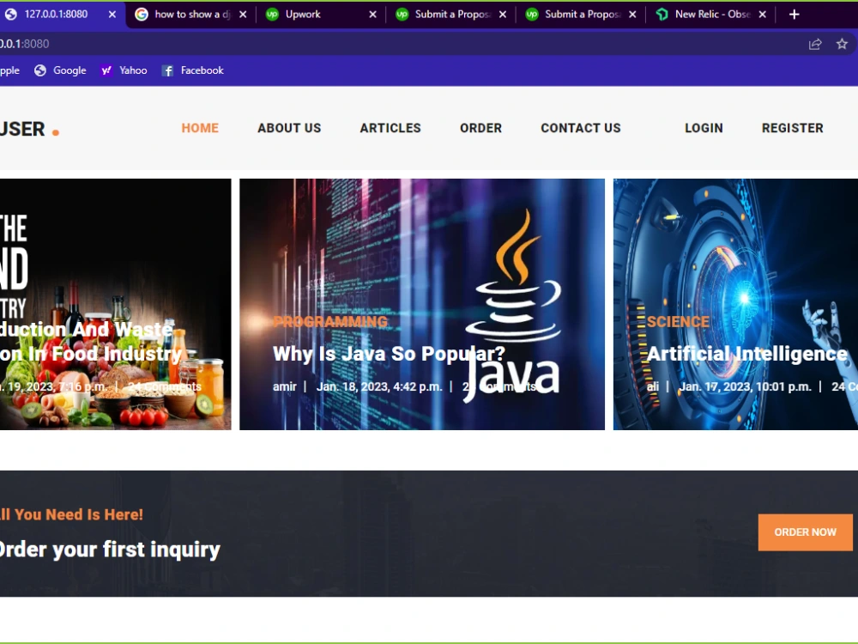Click date 'Jan. 17, 2023, 10:01 p.m.'

click(745, 386)
